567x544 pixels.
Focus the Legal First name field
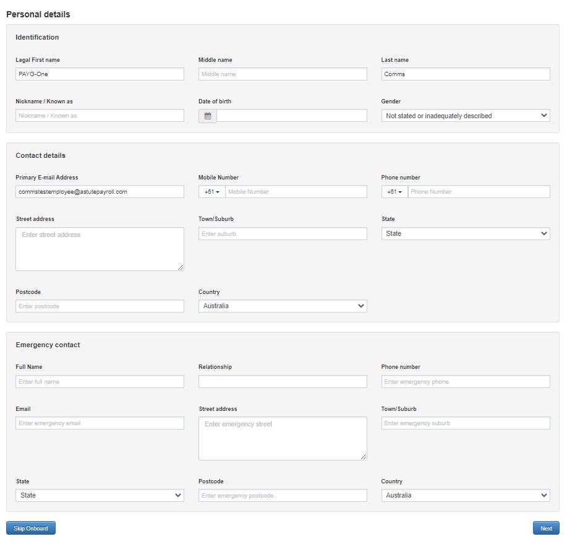[100, 74]
